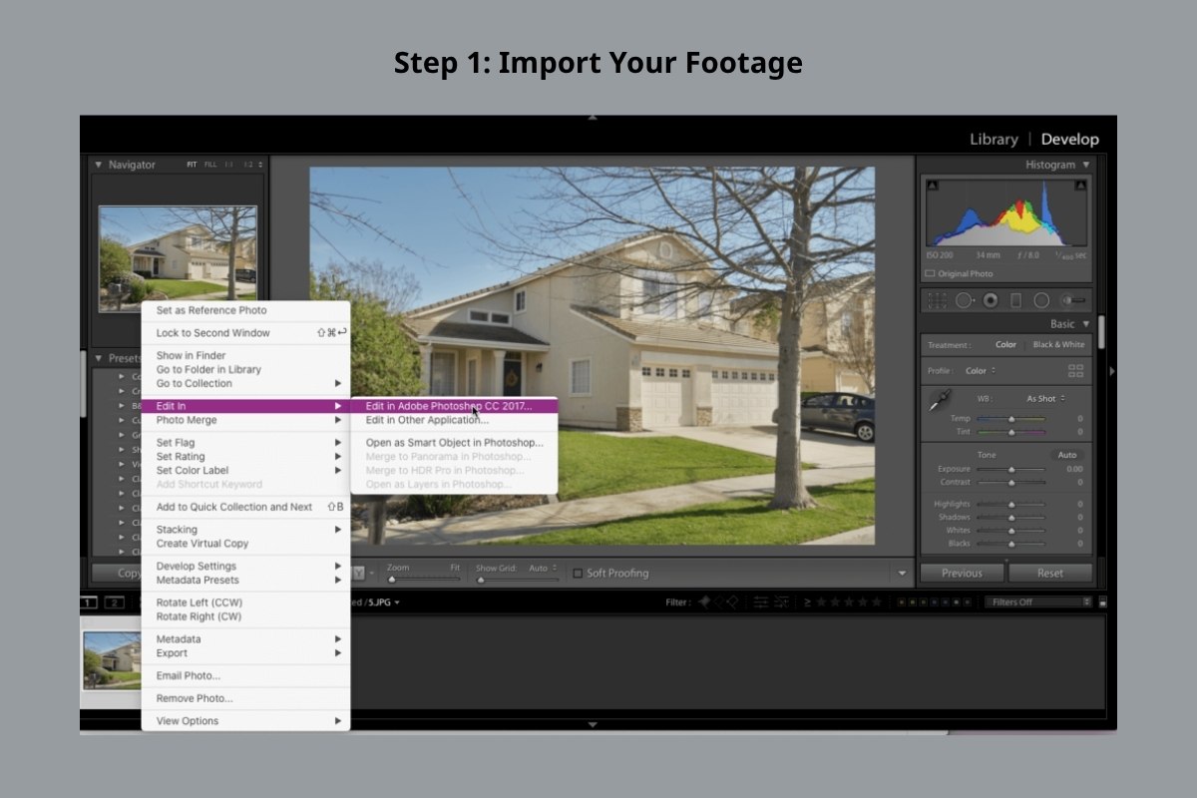Viewport: 1197px width, 798px height.
Task: Enable the Soft Proofing checkbox
Action: coord(580,573)
